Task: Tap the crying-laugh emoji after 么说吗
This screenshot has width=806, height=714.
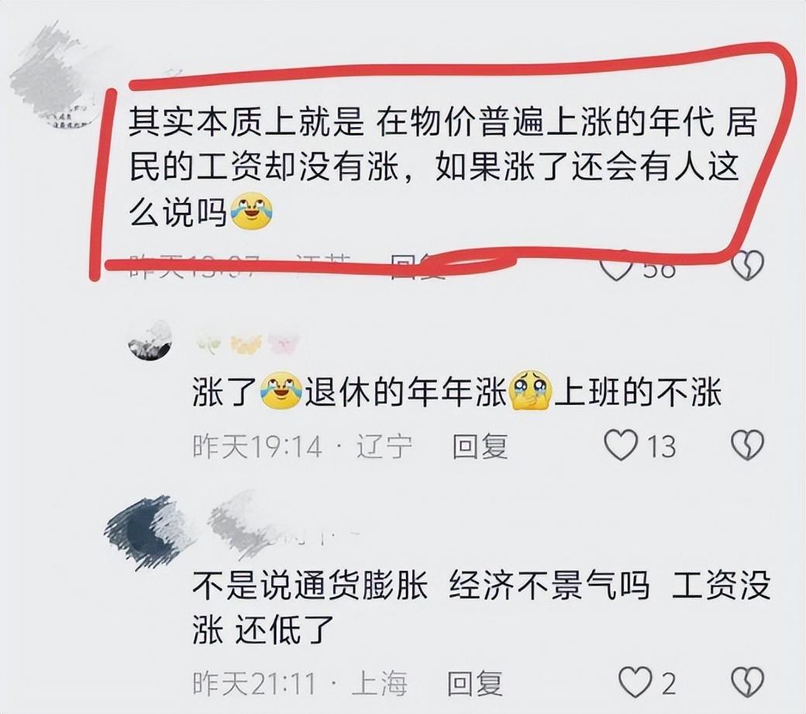Action: (x=251, y=211)
